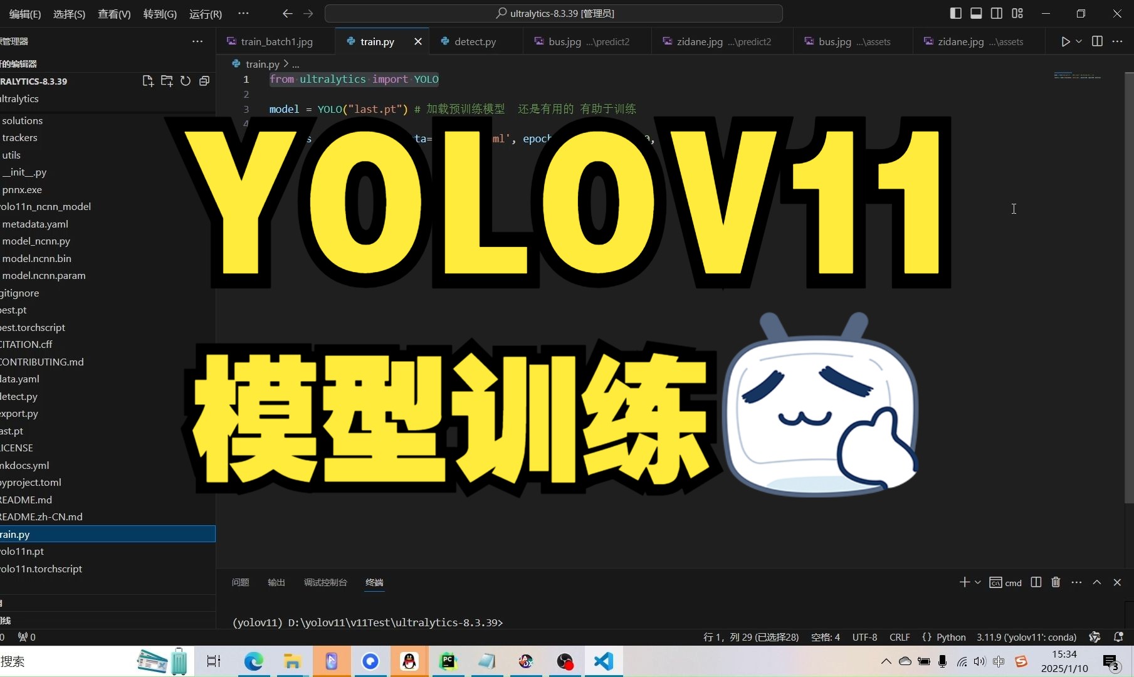Click the editor vertical scrollbar
This screenshot has width=1134, height=677.
click(1129, 288)
